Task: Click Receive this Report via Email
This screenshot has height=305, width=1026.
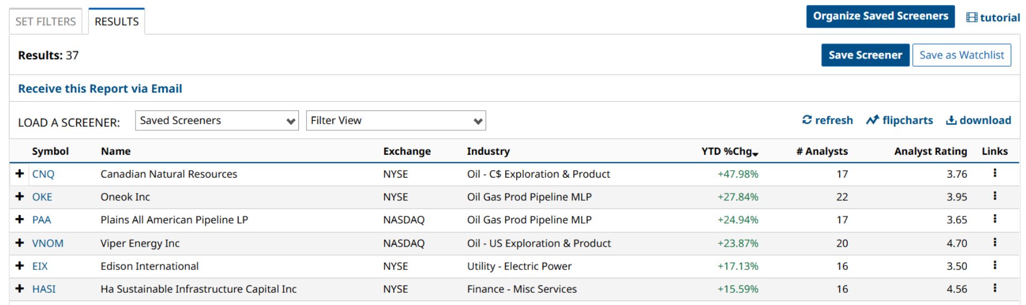Action: click(x=100, y=88)
